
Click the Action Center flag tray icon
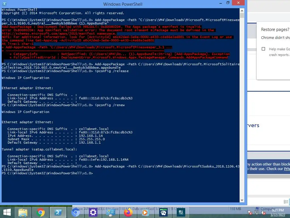(250, 213)
